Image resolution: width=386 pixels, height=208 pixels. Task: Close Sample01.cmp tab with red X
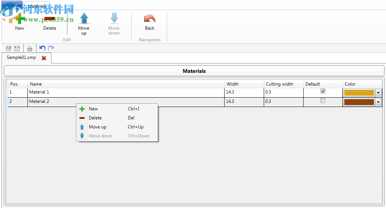[44, 58]
